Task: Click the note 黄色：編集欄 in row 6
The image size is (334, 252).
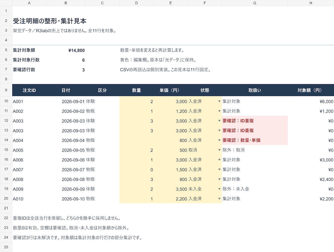Action: pyautogui.click(x=158, y=60)
